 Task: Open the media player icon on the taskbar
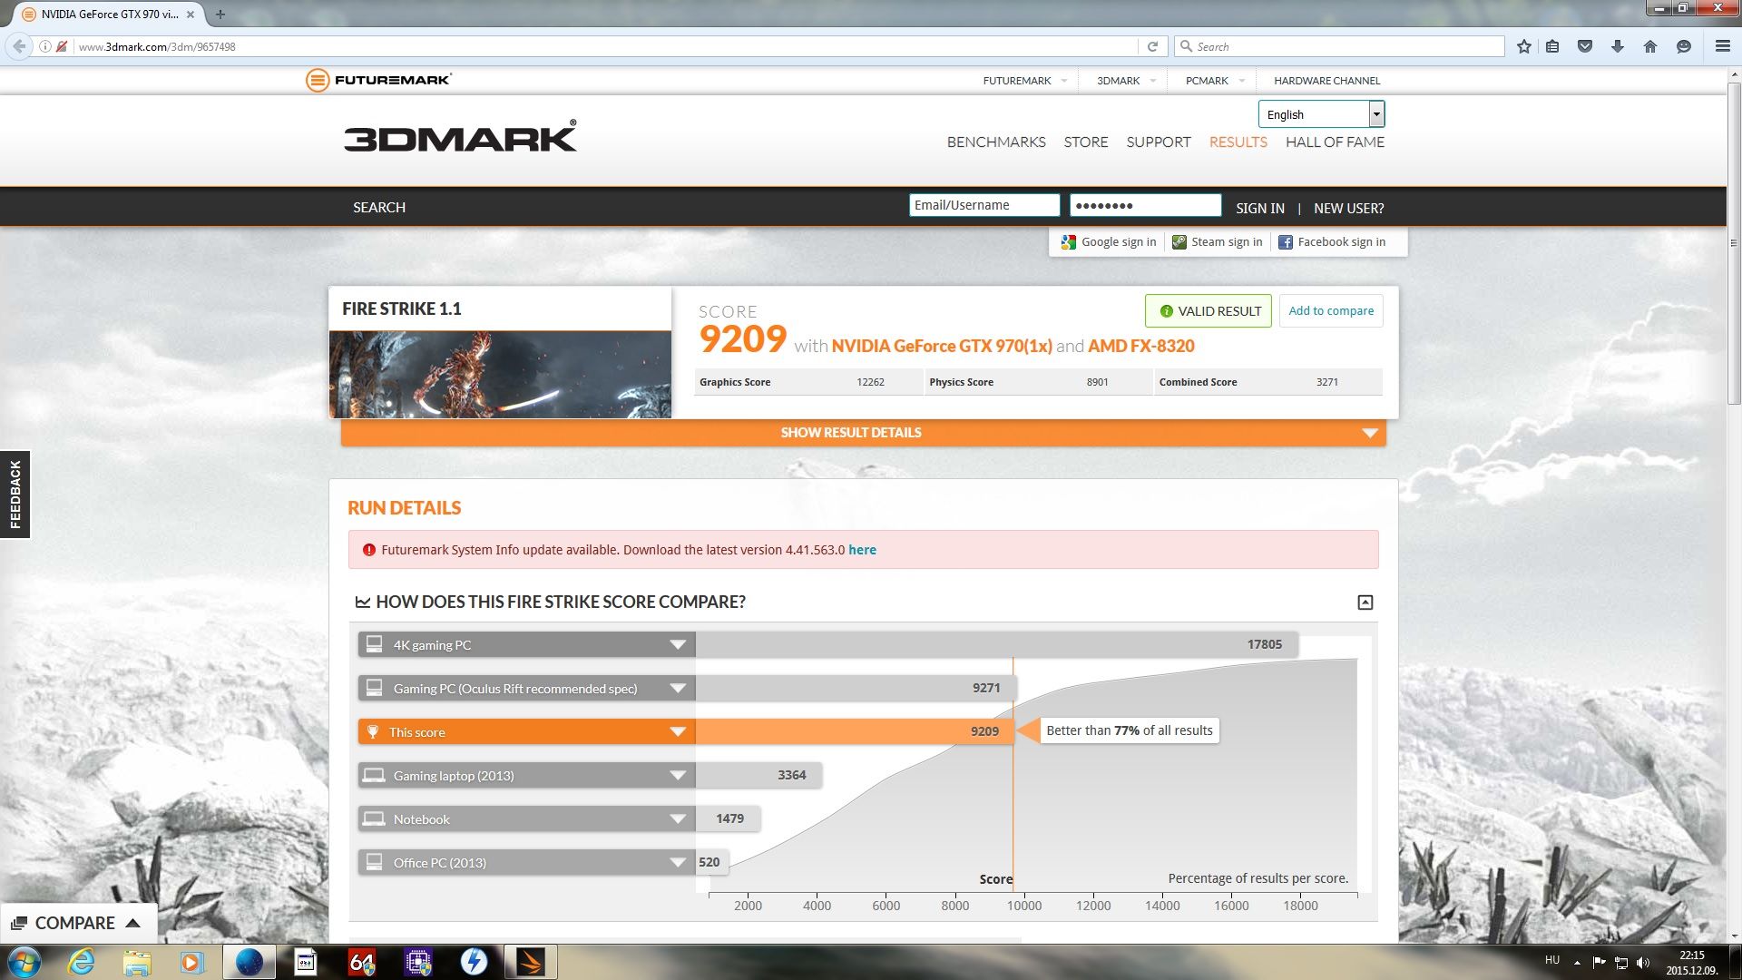(192, 962)
